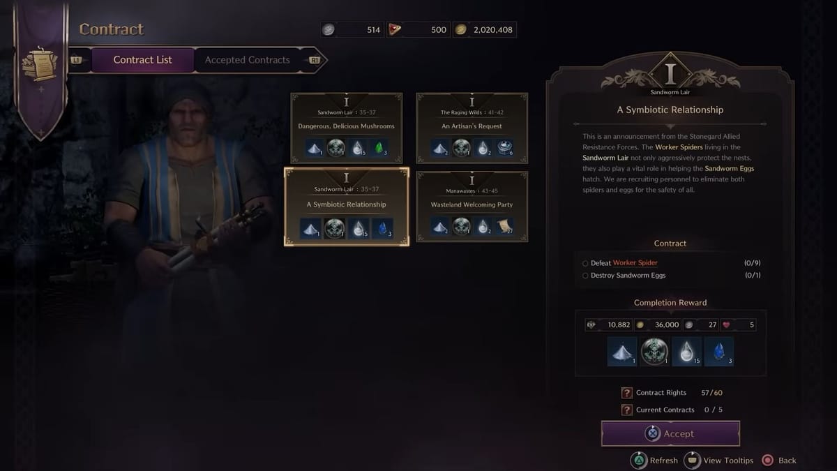Click the contract scroll icon on banner
The height and width of the screenshot is (471, 837).
point(40,65)
